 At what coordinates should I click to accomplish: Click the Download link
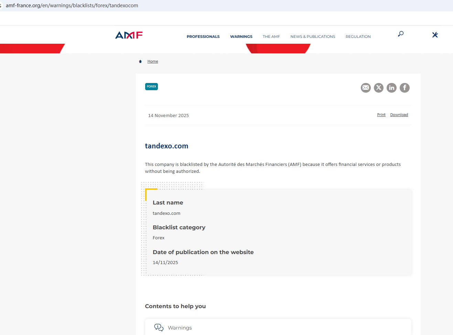[399, 115]
